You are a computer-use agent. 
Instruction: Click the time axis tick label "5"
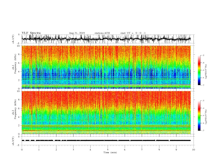click(108, 150)
